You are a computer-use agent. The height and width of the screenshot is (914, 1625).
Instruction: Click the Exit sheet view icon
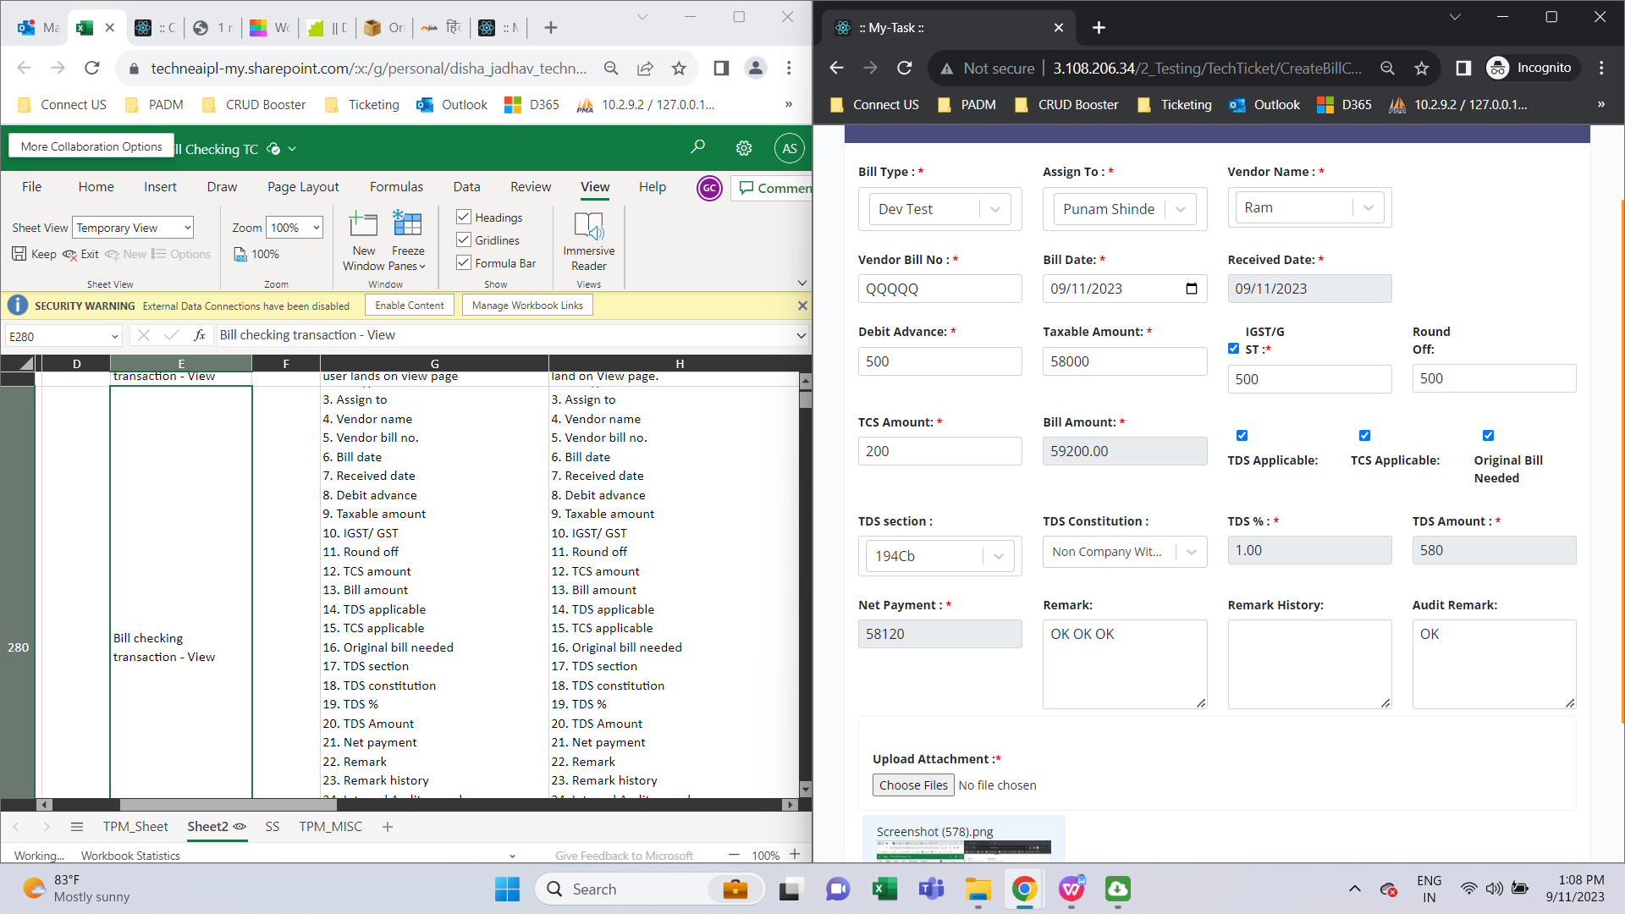click(x=69, y=254)
